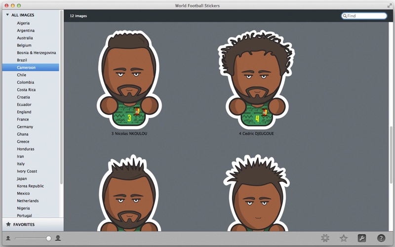
Task: Select Germany in the sidebar
Action: (x=25, y=127)
